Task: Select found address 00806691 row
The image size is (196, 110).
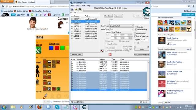Action: click(x=85, y=19)
